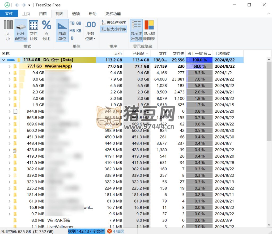The width and height of the screenshot is (272, 234).
Task: Click the TreeSize app icon in title bar
Action: (7, 5)
